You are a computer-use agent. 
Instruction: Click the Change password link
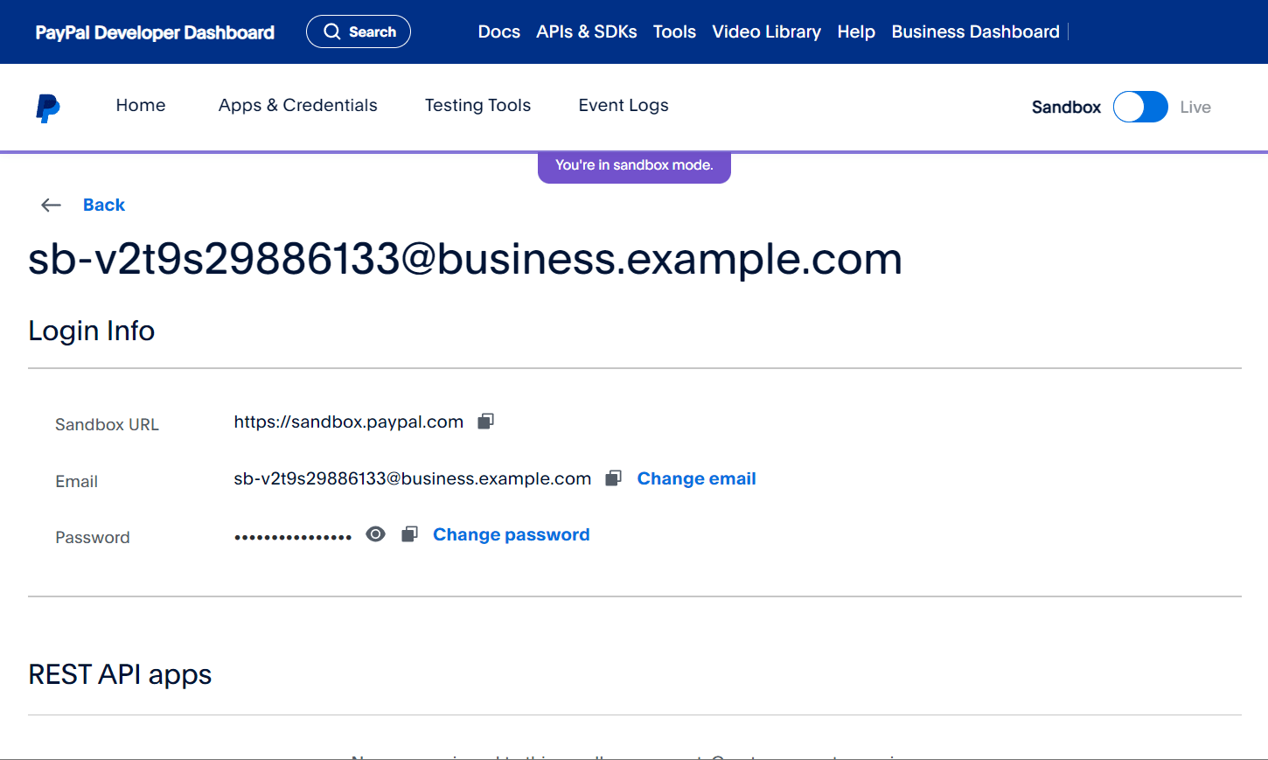[512, 534]
